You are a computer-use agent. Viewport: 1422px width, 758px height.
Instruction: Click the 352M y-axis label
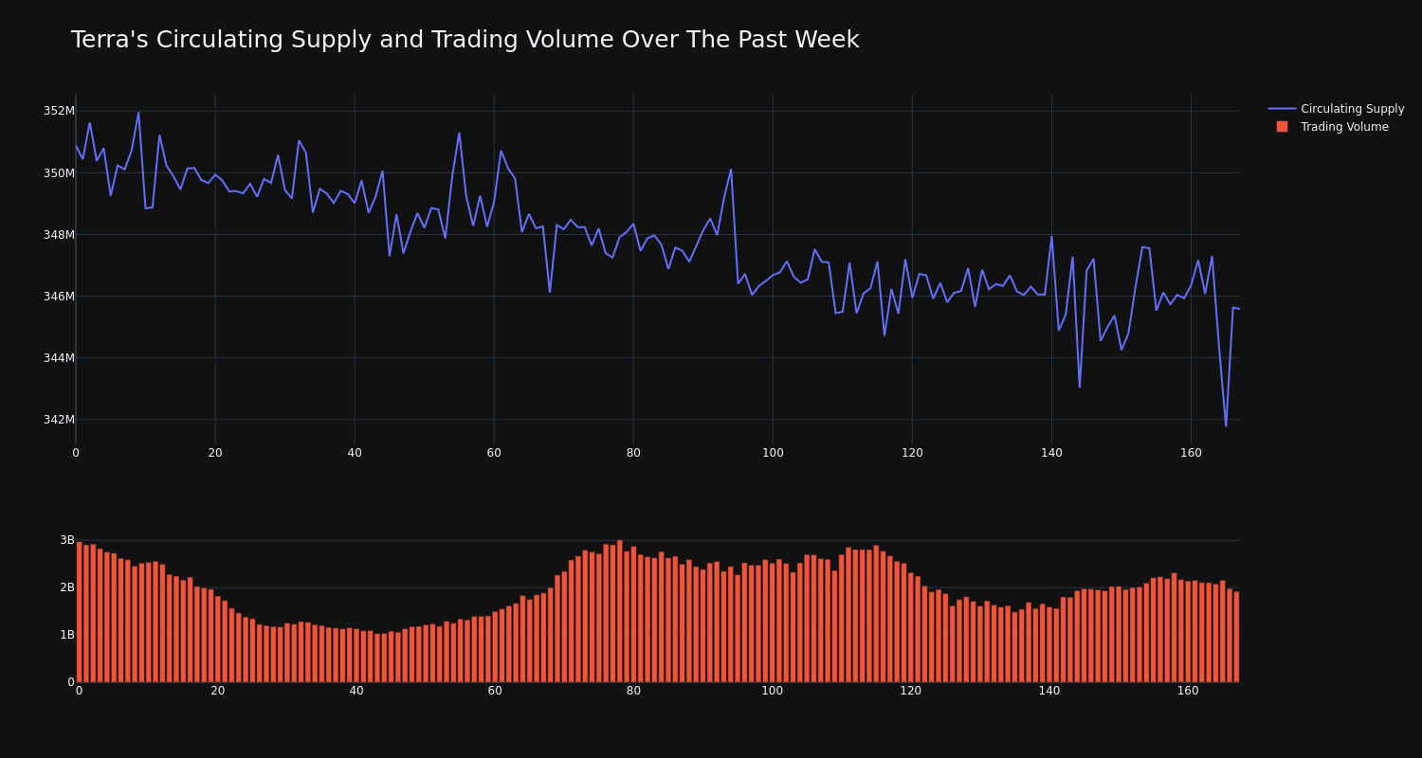point(59,111)
